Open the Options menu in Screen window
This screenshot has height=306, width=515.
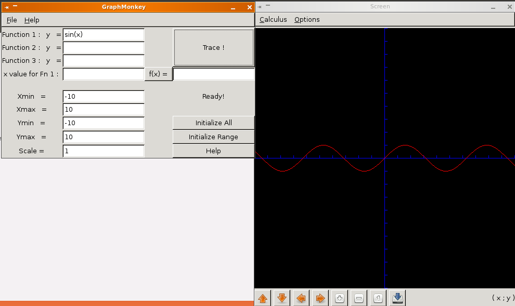coord(307,19)
